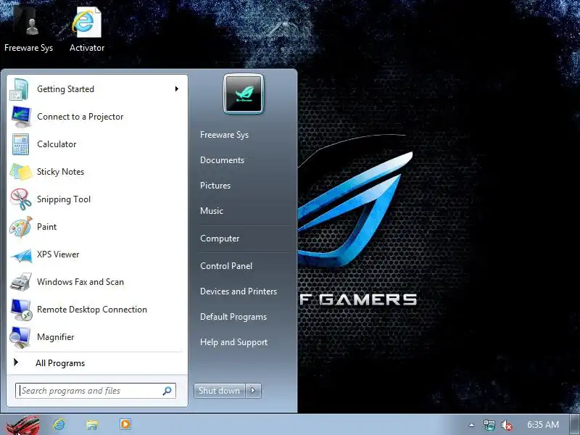Click the Shut down button

pyautogui.click(x=220, y=391)
